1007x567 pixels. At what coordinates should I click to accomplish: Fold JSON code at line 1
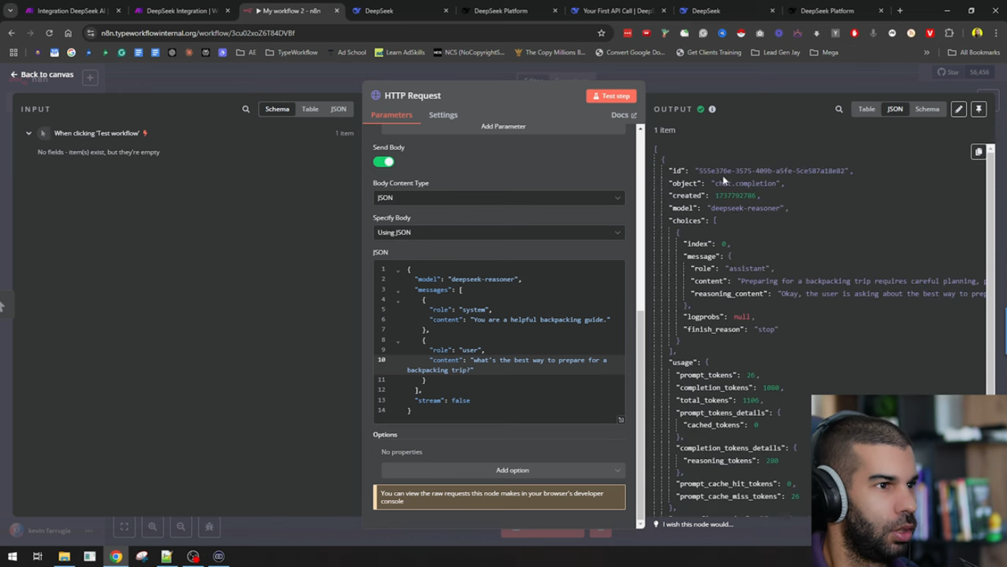pos(398,271)
